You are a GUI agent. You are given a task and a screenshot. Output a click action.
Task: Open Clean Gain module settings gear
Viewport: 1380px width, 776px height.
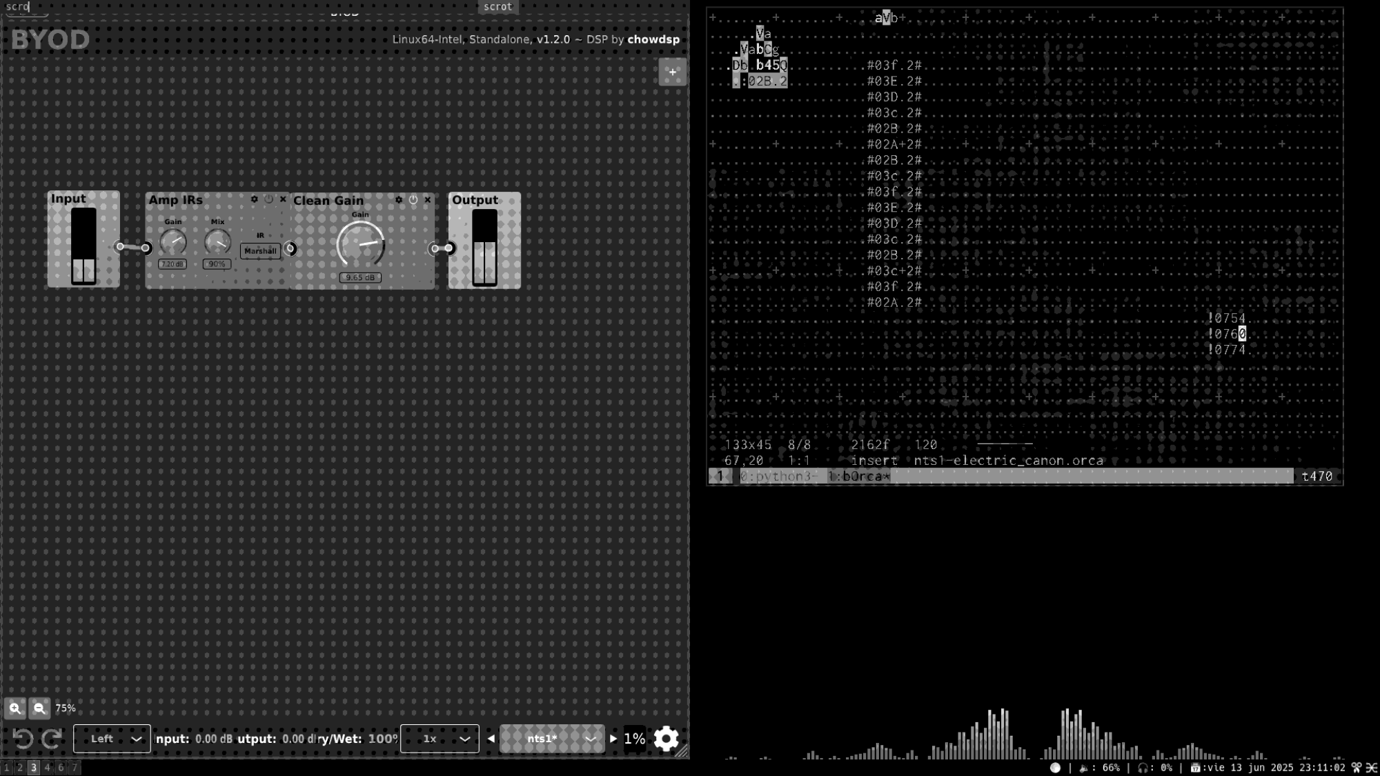point(399,200)
